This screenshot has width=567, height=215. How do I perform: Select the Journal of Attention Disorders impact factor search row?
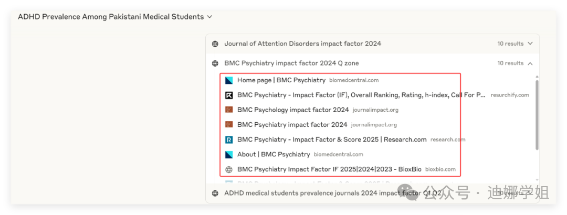tap(372, 44)
